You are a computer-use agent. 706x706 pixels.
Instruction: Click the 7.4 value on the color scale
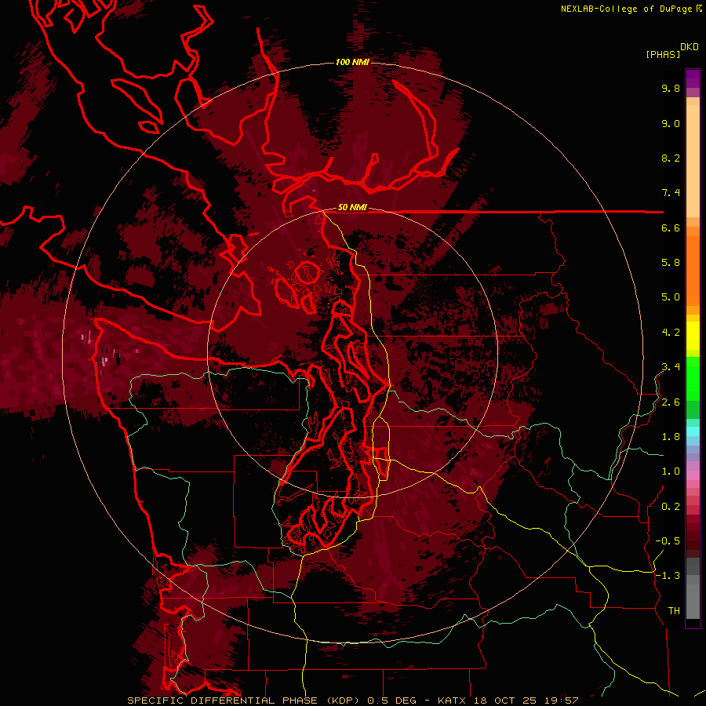(671, 193)
